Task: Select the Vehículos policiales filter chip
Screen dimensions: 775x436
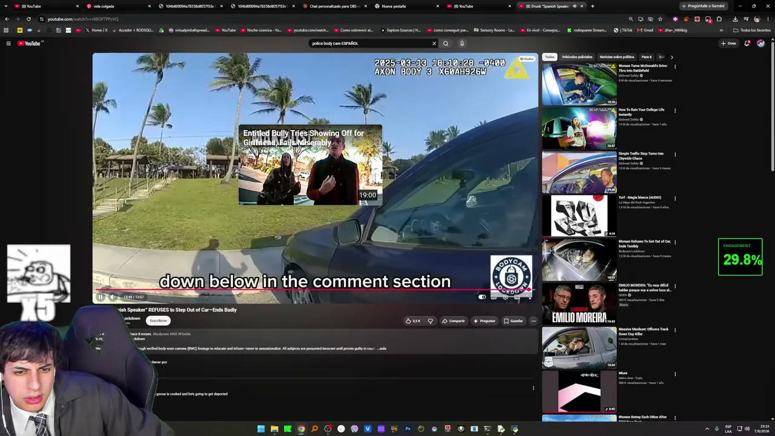Action: tap(577, 57)
